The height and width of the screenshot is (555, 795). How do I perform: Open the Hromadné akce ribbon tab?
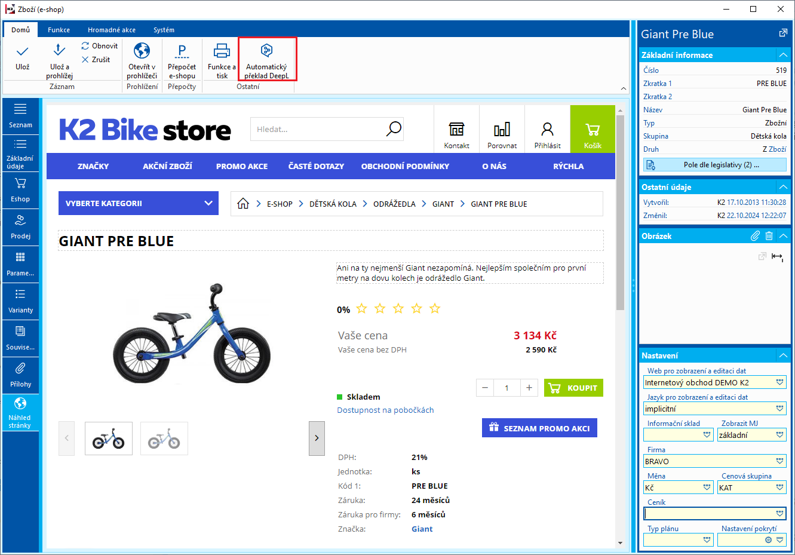coord(112,30)
